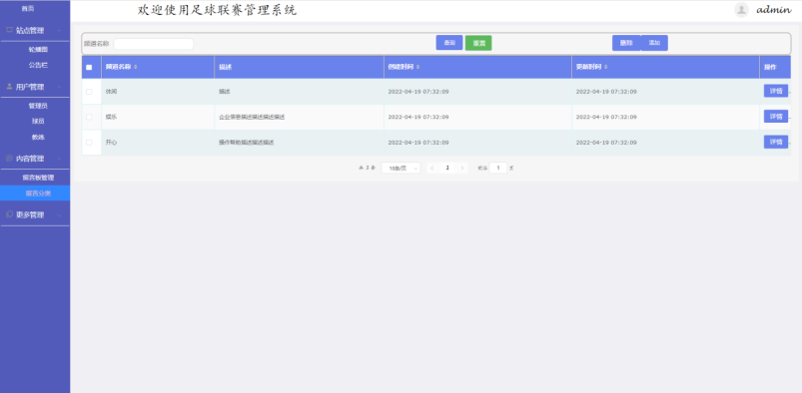Click the person icon beside 用户管理
This screenshot has width=802, height=393.
point(9,87)
